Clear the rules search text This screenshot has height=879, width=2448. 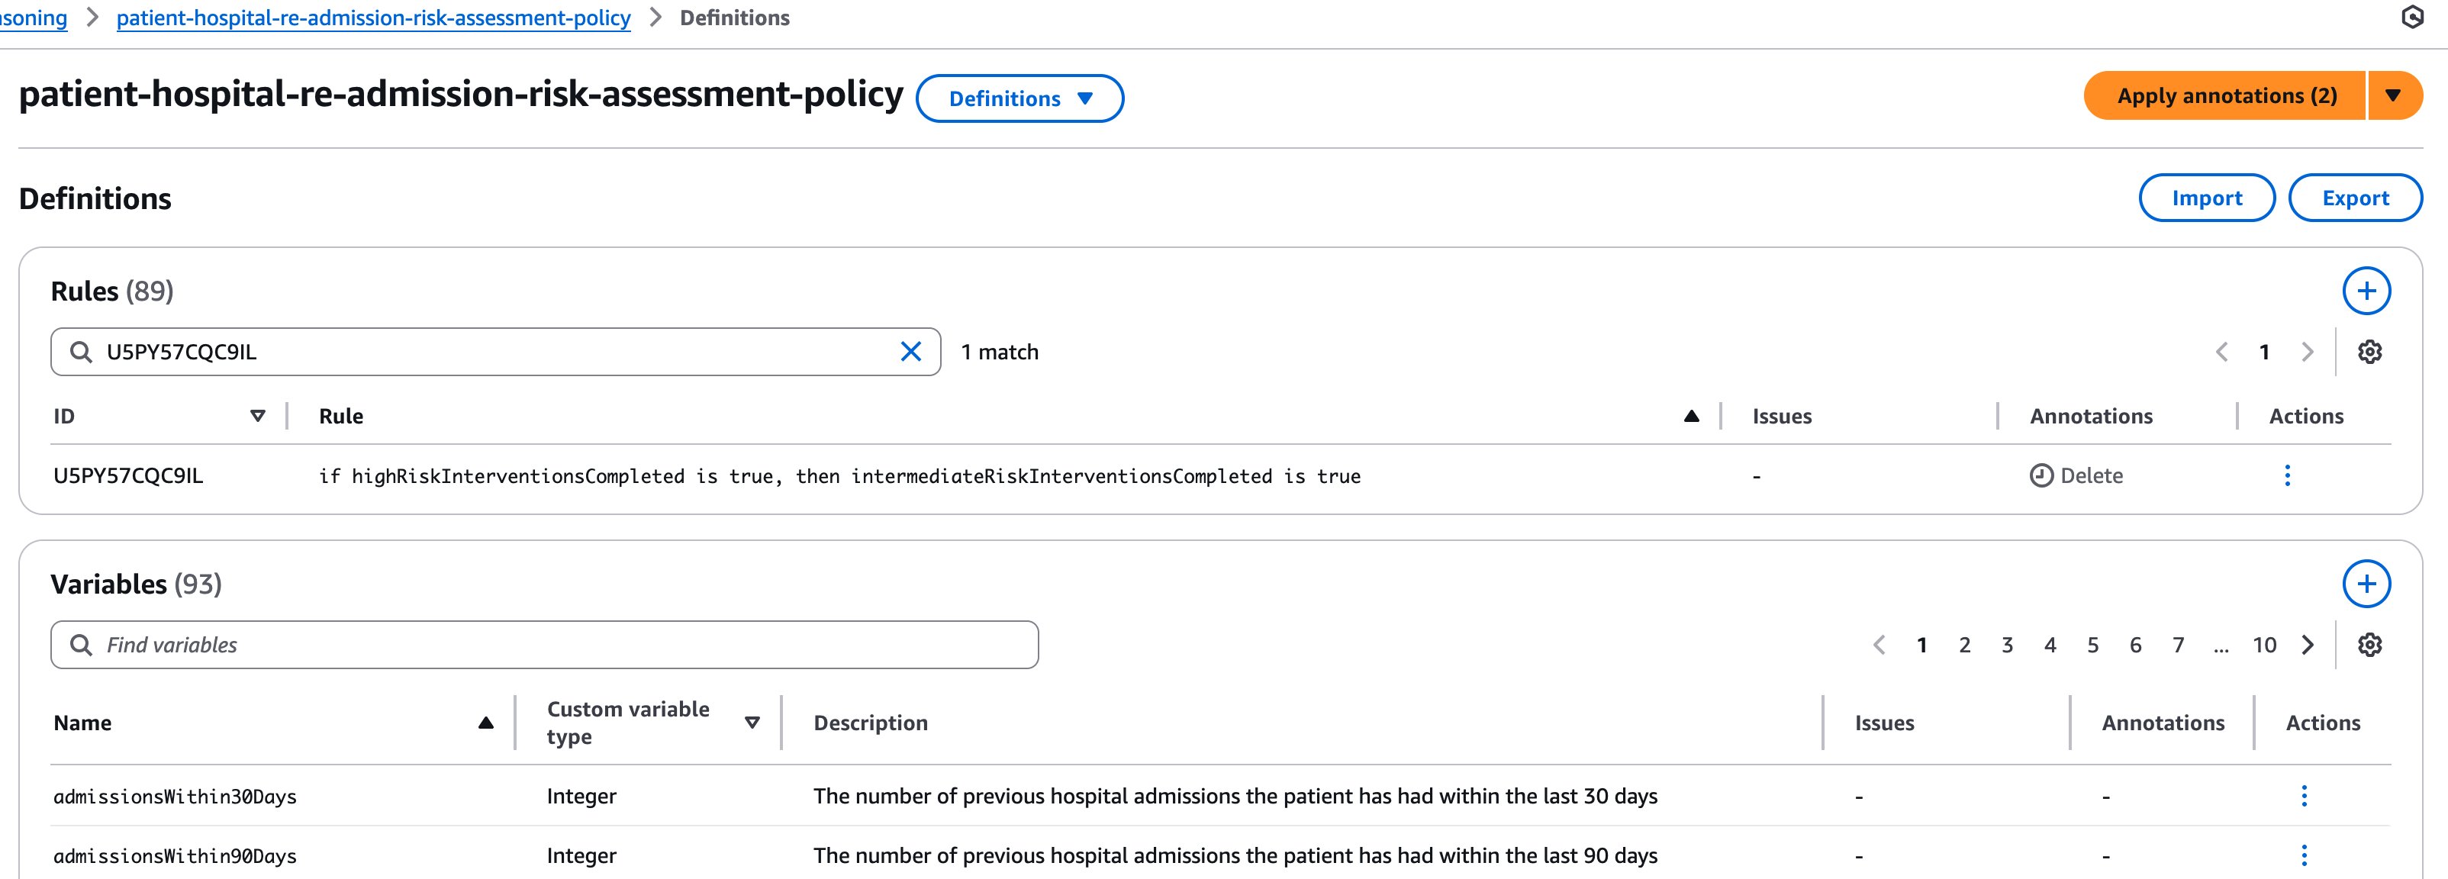pyautogui.click(x=910, y=352)
